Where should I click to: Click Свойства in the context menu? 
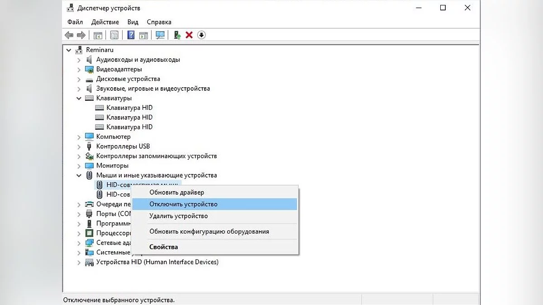tap(163, 247)
